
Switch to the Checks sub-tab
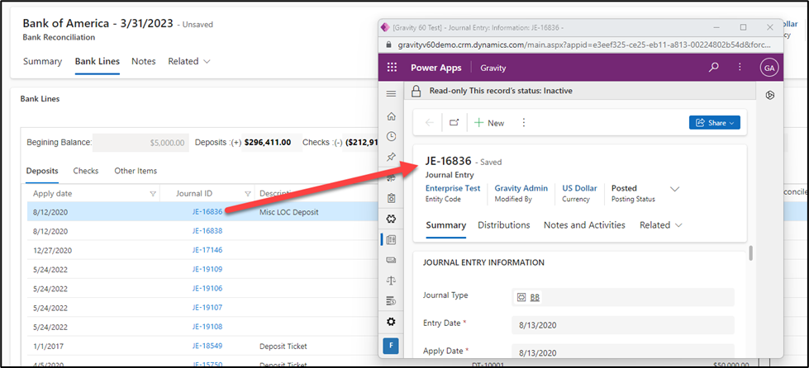[x=86, y=171]
